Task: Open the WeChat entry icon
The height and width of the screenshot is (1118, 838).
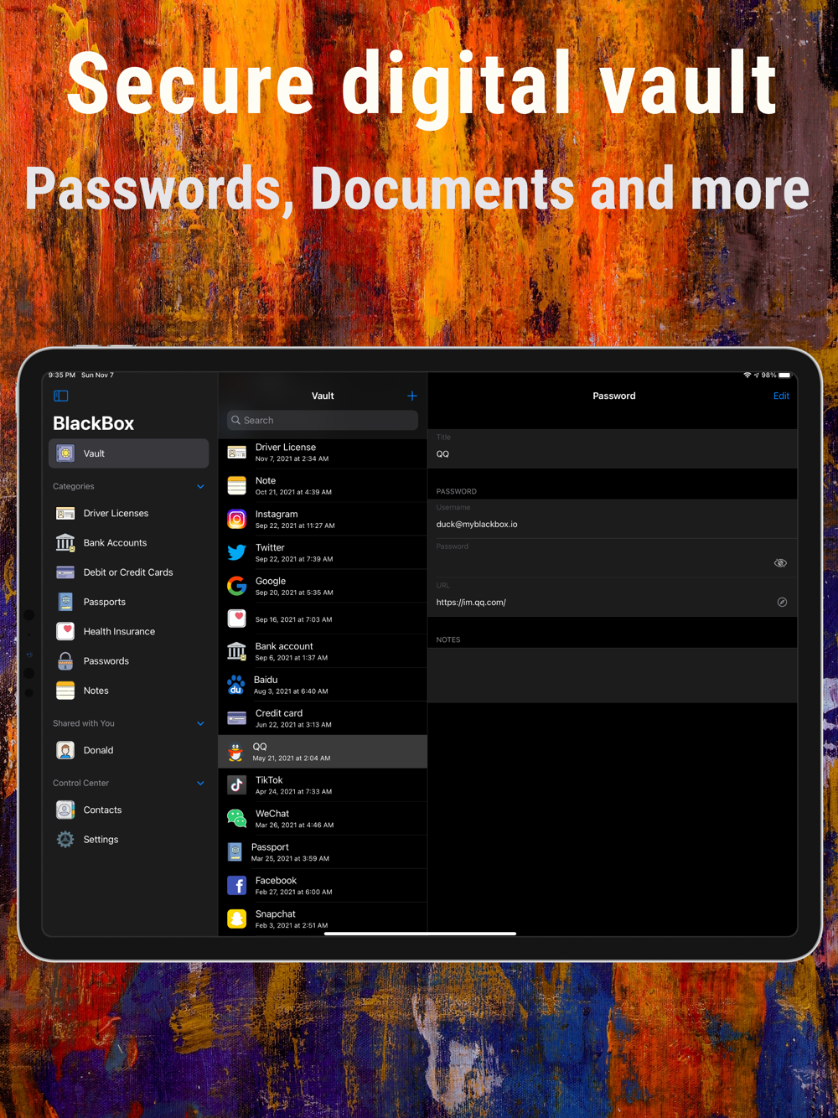Action: pos(237,819)
